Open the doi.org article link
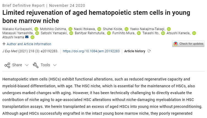 pos(91,51)
